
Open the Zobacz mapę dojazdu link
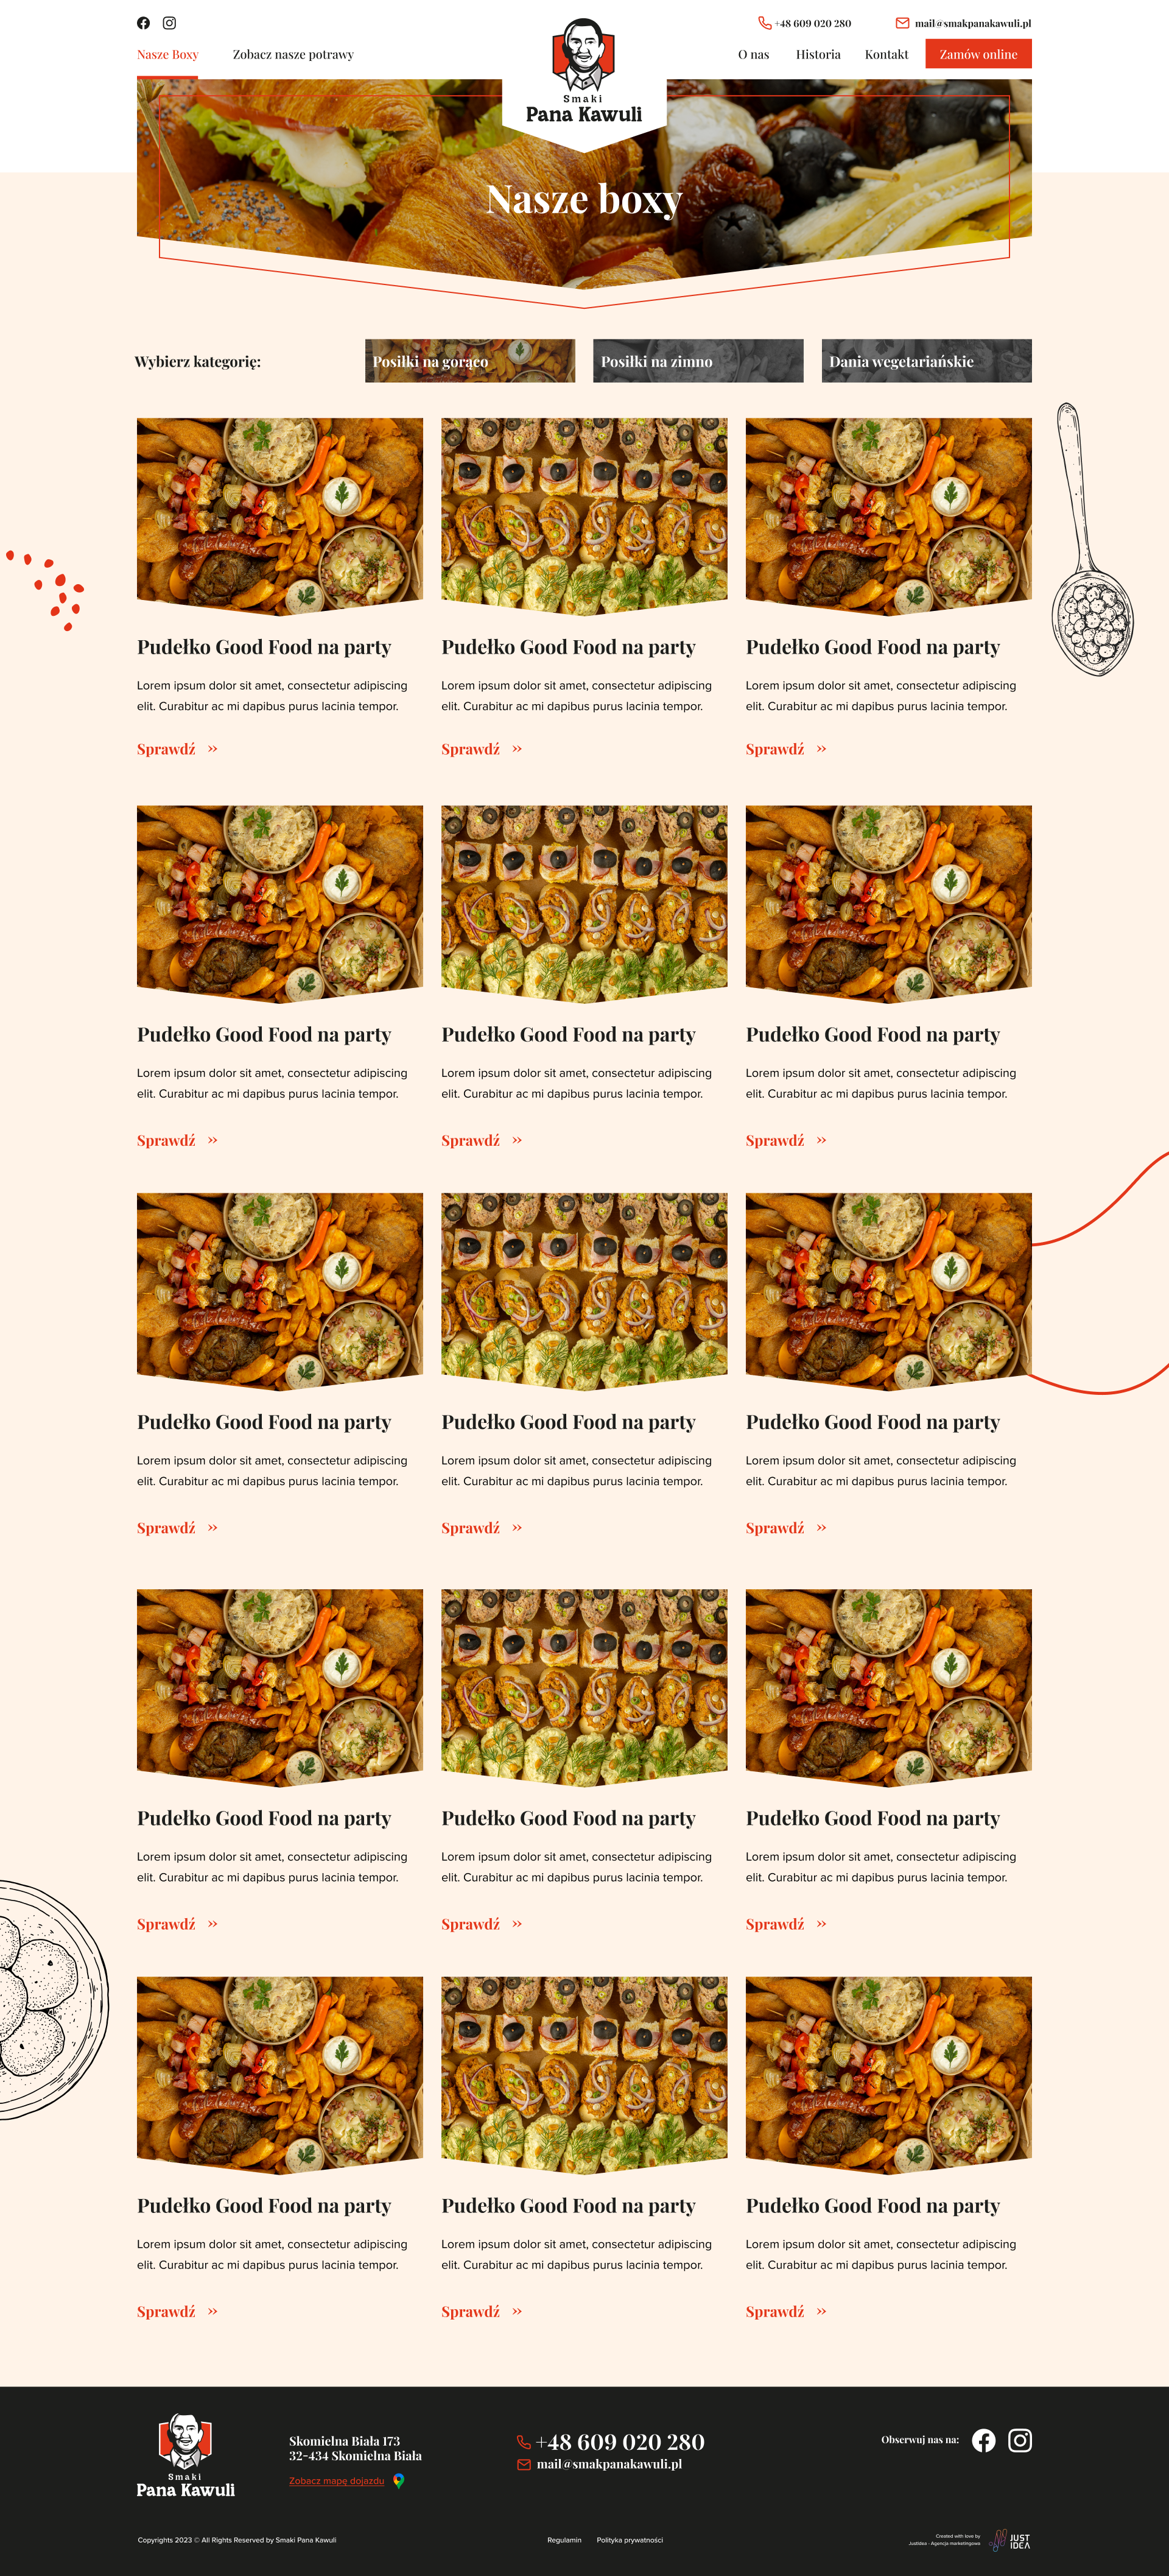pos(337,2480)
